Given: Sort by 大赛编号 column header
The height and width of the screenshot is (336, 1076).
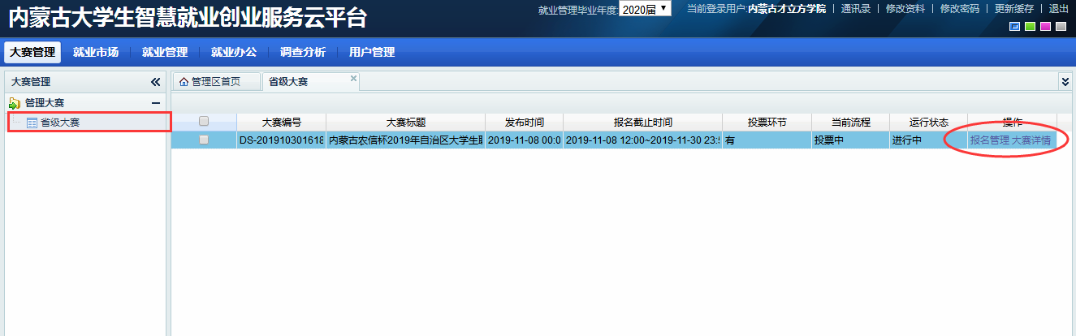Looking at the screenshot, I should [281, 122].
